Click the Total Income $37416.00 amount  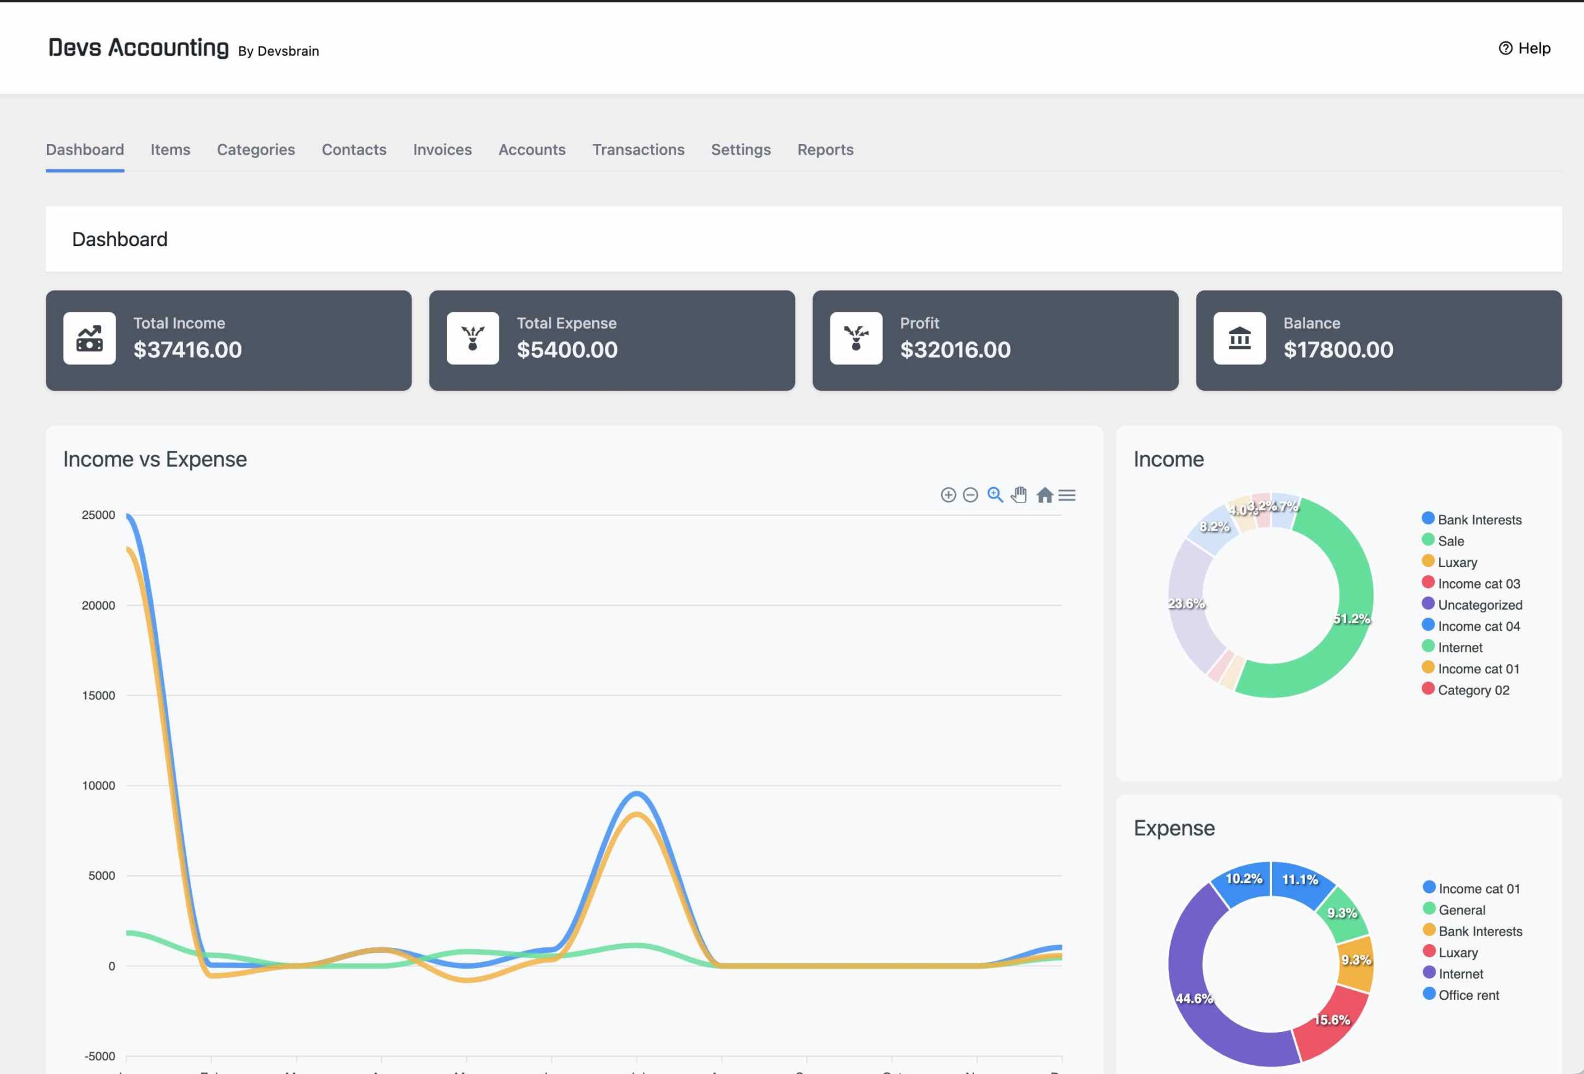pos(187,350)
